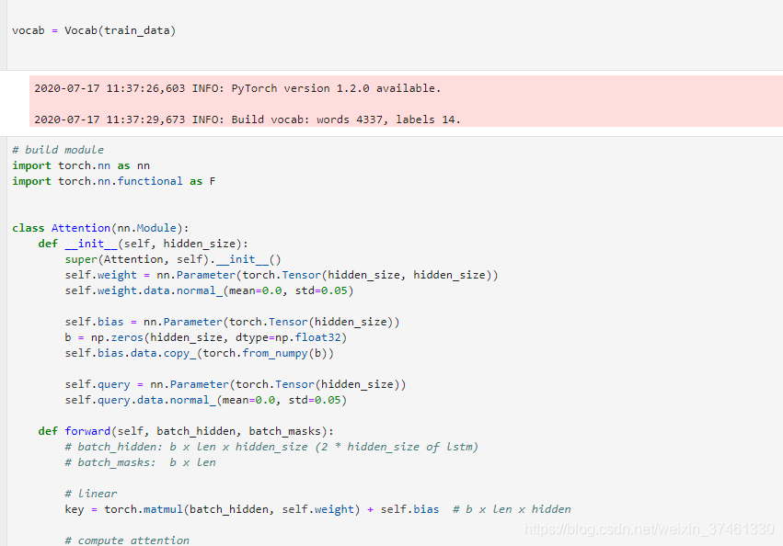Click the '# batch_hidden: b x len x hidden_size' comment

[x=271, y=447]
